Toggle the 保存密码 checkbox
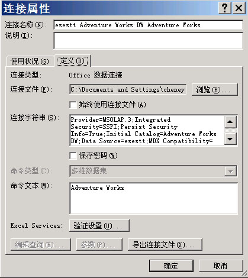 (x=73, y=156)
